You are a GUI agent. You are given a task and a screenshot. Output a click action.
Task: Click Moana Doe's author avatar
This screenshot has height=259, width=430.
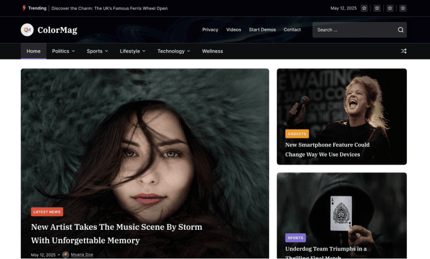coord(66,254)
